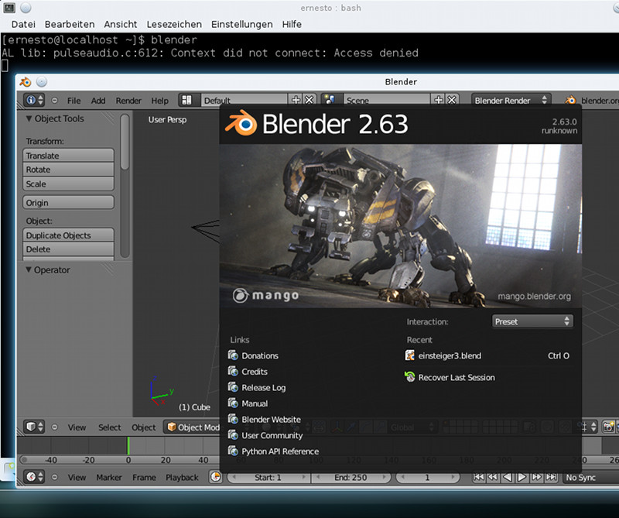
Task: Click the Scene name field
Action: 387,101
